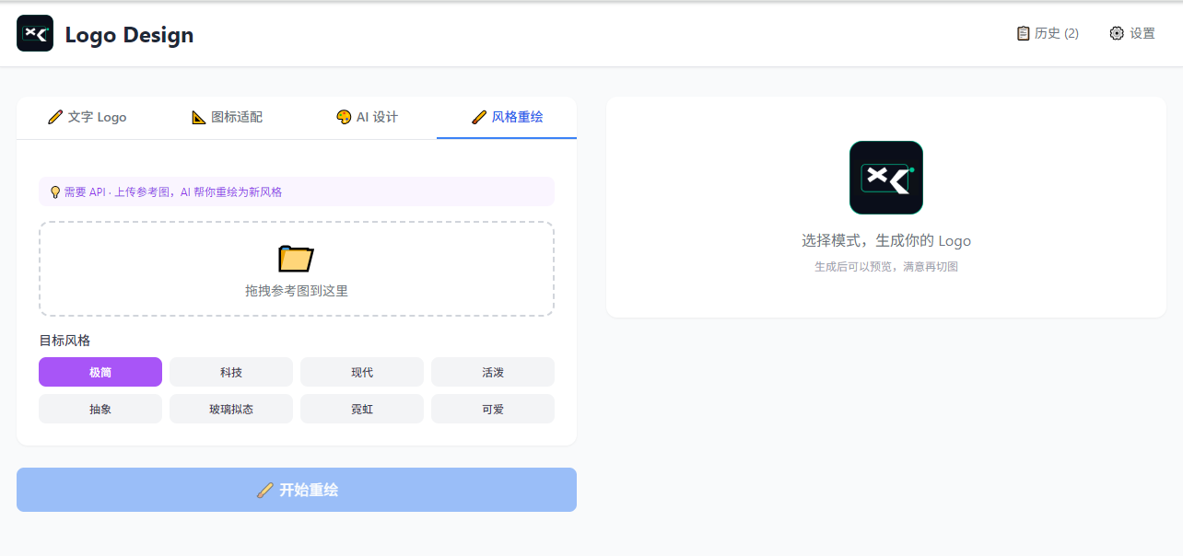Click the 开始重绘 button
This screenshot has width=1183, height=556.
click(x=297, y=490)
